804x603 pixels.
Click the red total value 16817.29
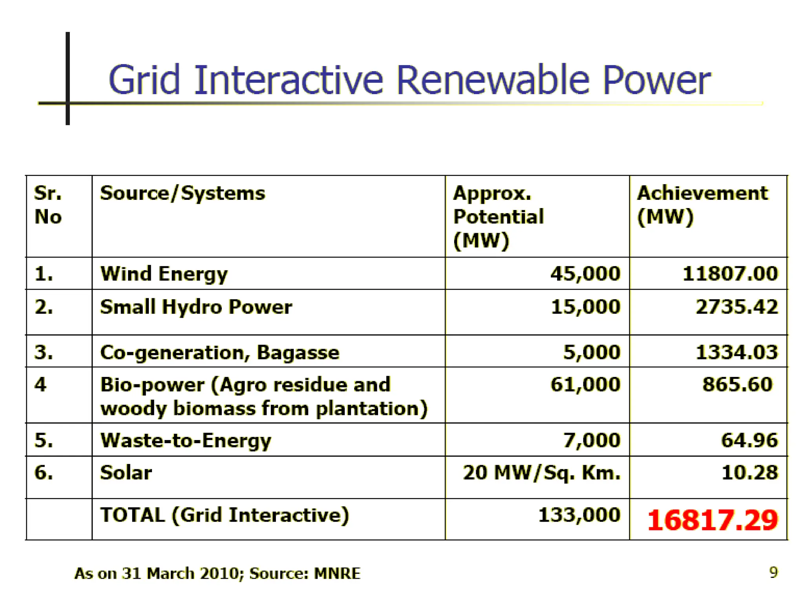(712, 520)
